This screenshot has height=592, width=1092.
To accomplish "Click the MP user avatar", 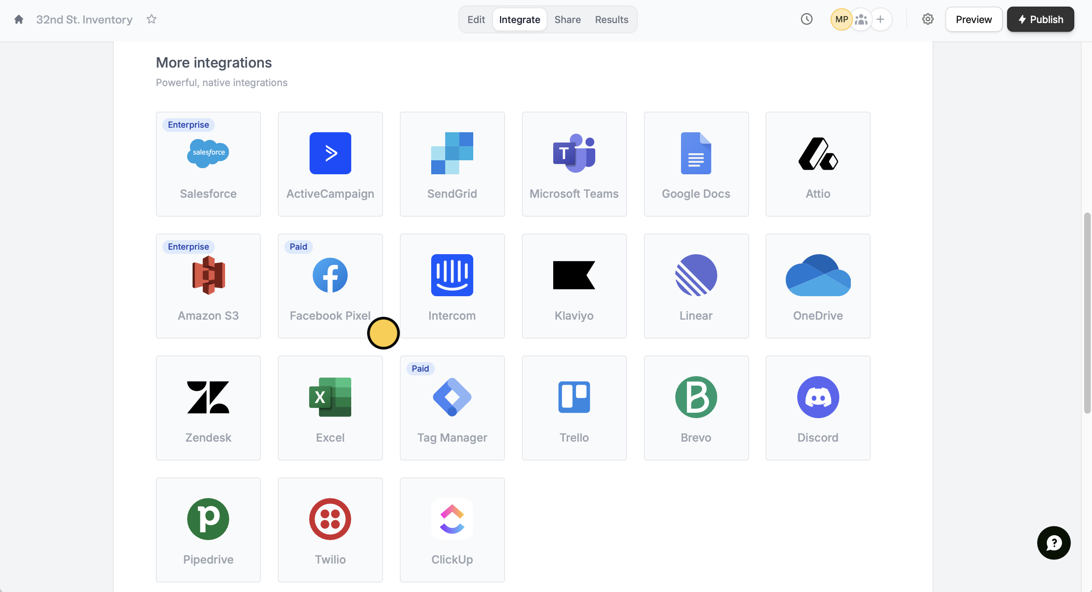I will click(841, 19).
